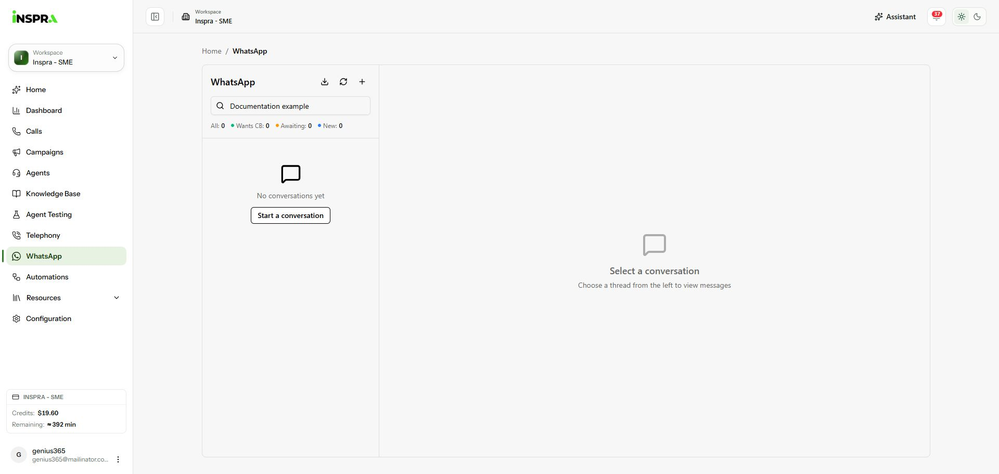
Task: Switch to dark mode moon toggle
Action: tap(977, 17)
